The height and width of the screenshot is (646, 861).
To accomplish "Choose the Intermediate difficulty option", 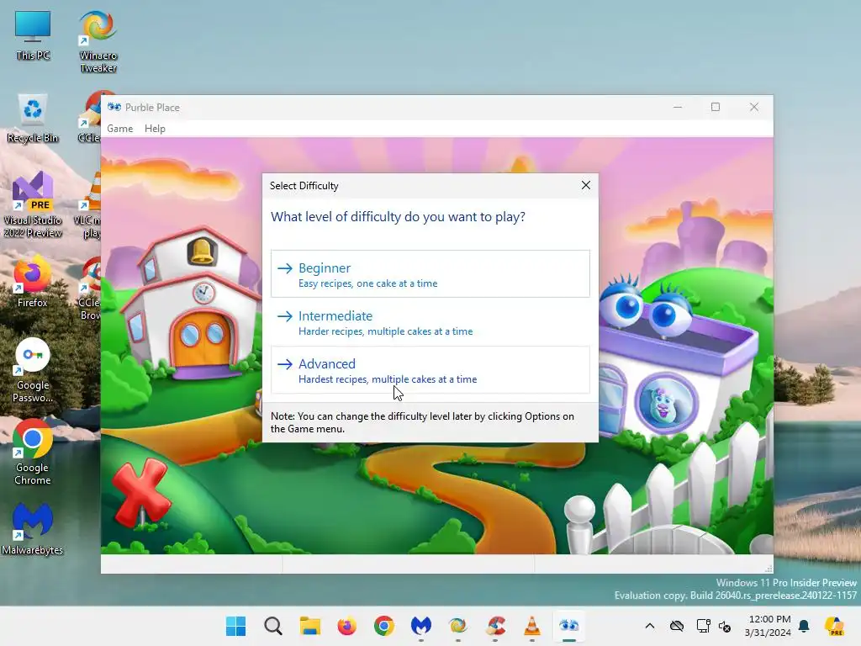I will click(x=430, y=322).
